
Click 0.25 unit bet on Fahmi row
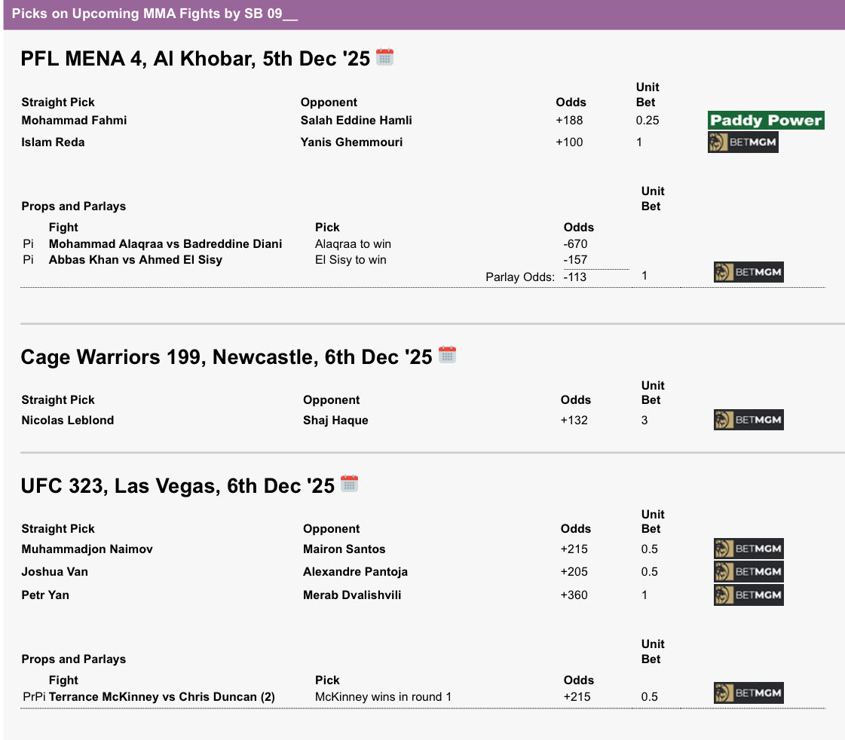648,120
